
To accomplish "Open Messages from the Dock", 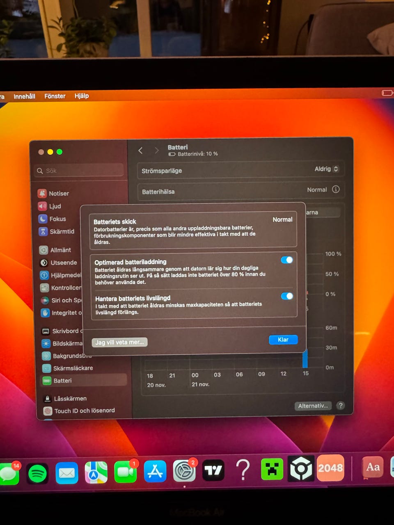I will coord(9,474).
